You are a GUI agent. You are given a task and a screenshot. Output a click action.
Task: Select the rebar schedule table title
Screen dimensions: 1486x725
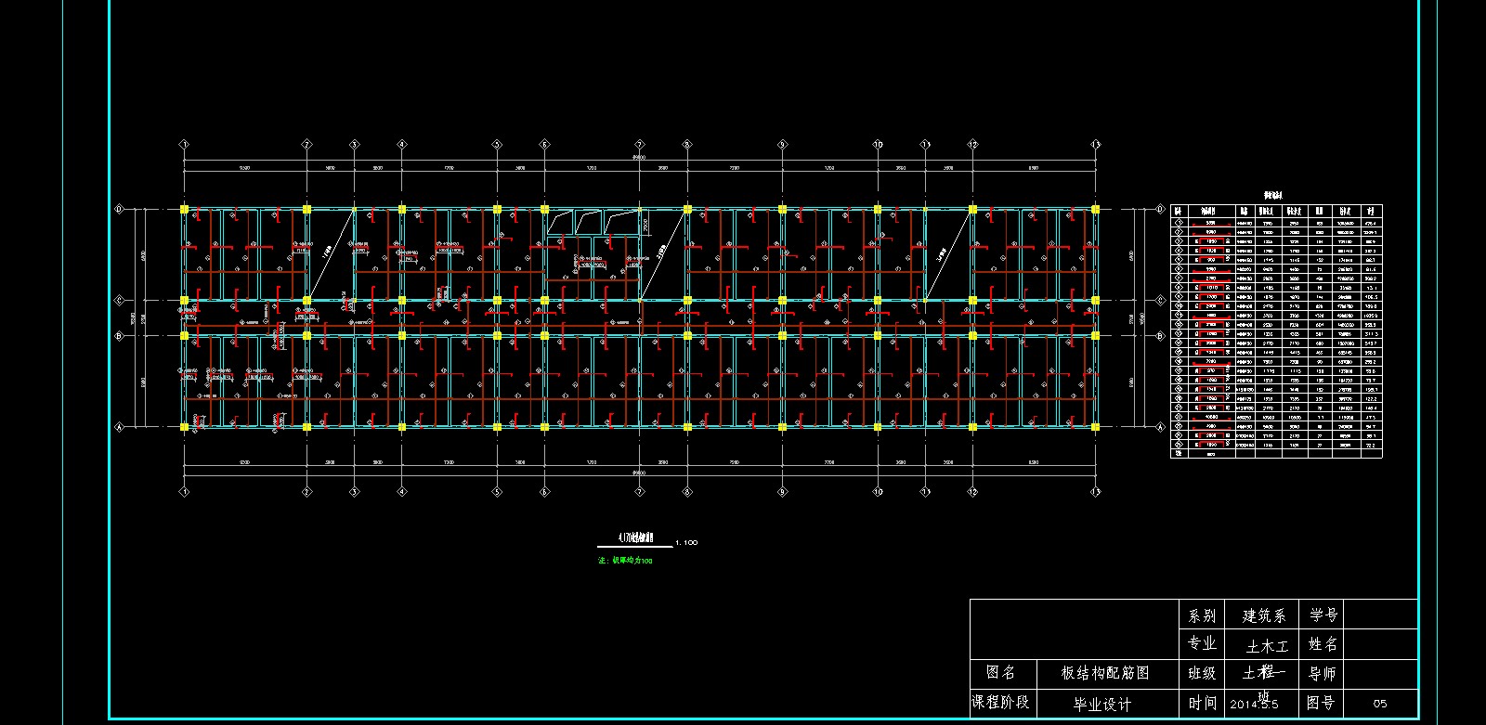point(1272,196)
